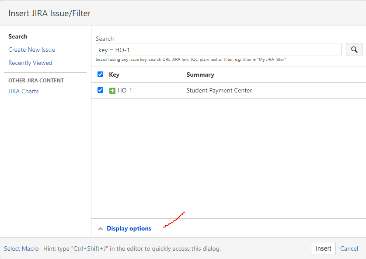Click the Insert button
Image resolution: width=366 pixels, height=259 pixels.
coord(323,248)
